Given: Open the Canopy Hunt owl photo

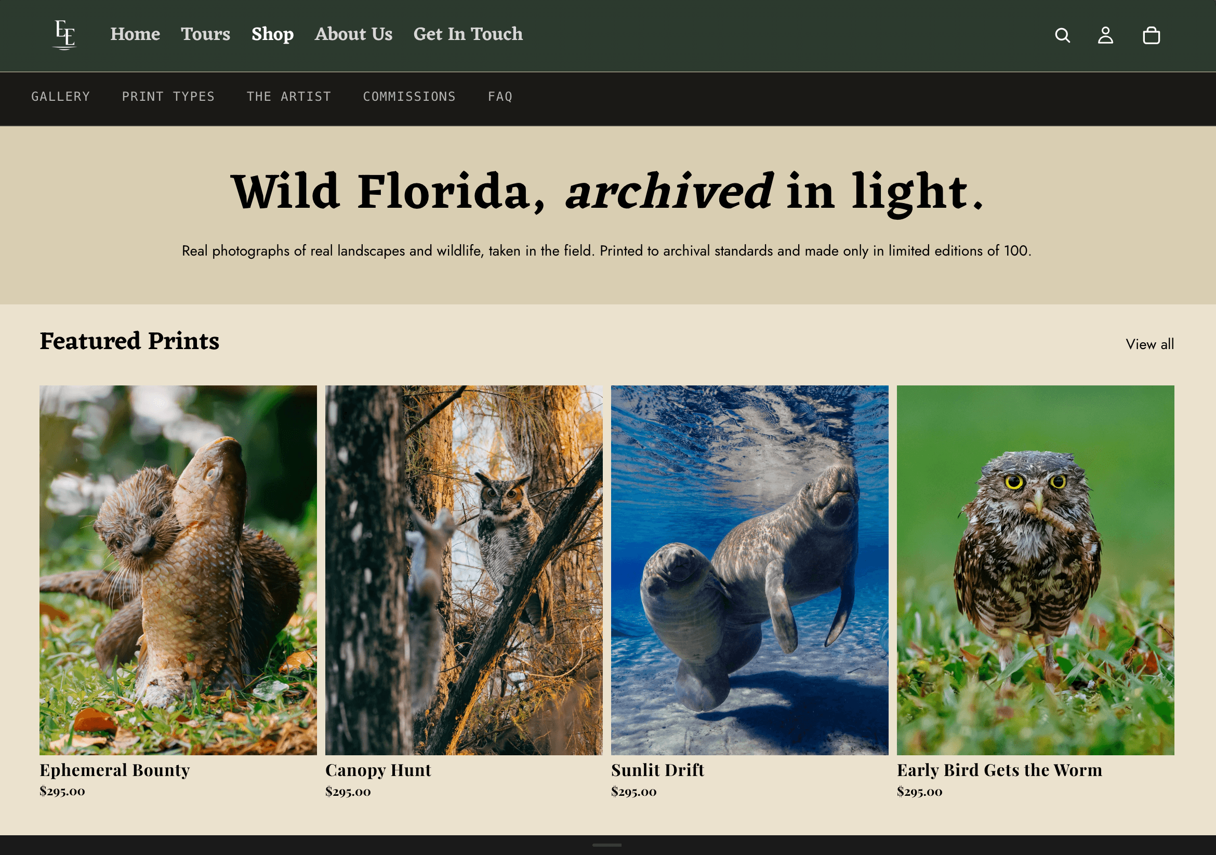Looking at the screenshot, I should tap(464, 570).
